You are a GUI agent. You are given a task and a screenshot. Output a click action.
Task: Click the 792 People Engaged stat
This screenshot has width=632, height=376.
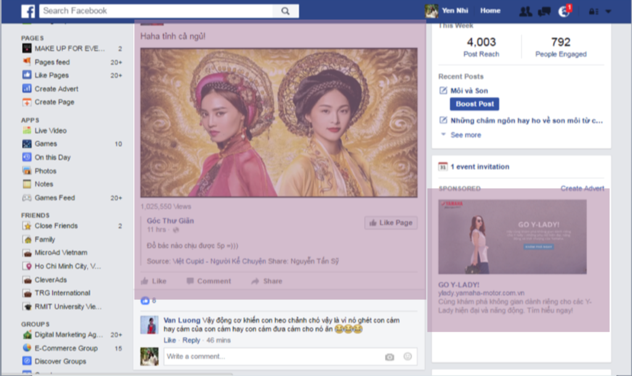(x=560, y=47)
